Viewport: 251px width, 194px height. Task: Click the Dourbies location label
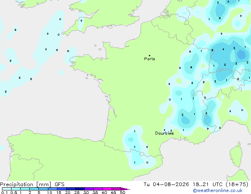164,133
